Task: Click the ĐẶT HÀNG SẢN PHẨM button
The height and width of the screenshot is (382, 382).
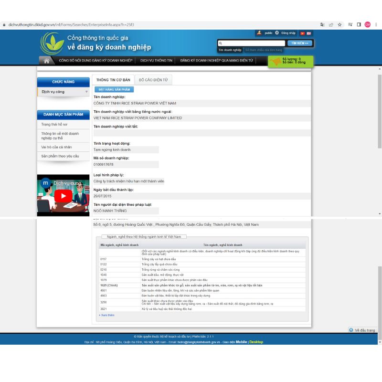Action: pos(114,89)
